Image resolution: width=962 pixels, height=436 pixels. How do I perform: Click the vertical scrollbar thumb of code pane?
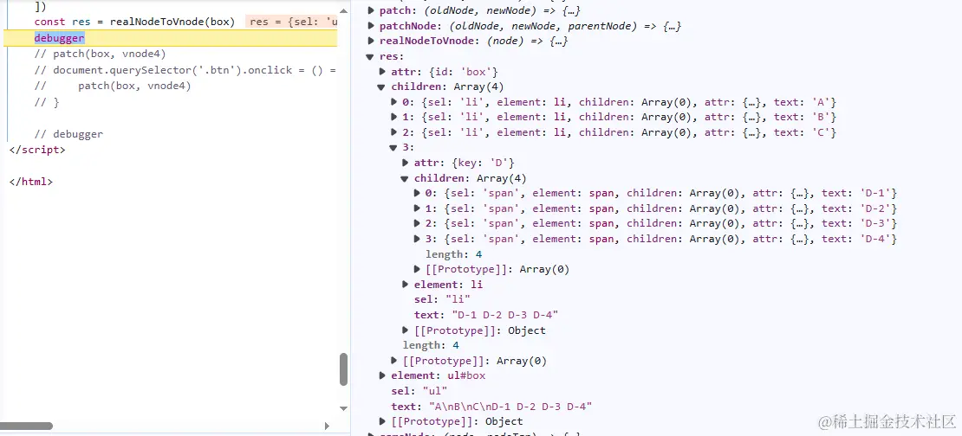click(x=343, y=369)
